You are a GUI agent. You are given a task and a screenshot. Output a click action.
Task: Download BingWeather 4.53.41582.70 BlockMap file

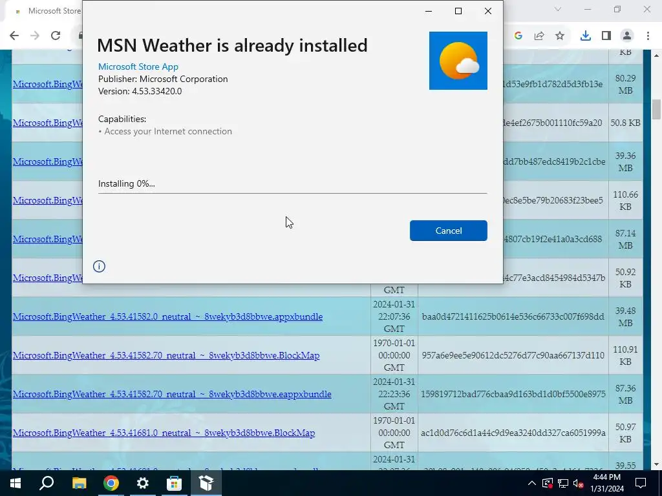[166, 355]
